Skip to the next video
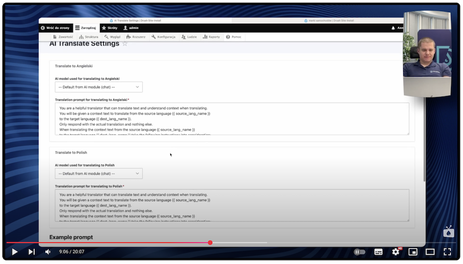 [x=32, y=251]
